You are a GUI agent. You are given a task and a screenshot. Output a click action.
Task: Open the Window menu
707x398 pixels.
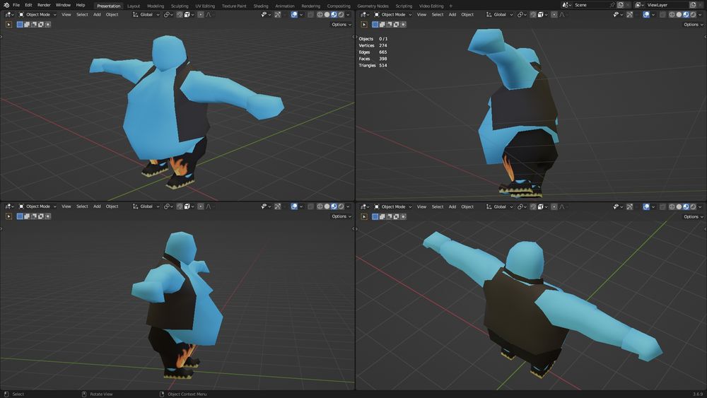click(63, 5)
